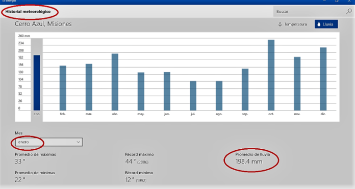Image resolution: width=355 pixels, height=189 pixels.
Task: Switch chart to Temperatura view
Action: coord(292,24)
